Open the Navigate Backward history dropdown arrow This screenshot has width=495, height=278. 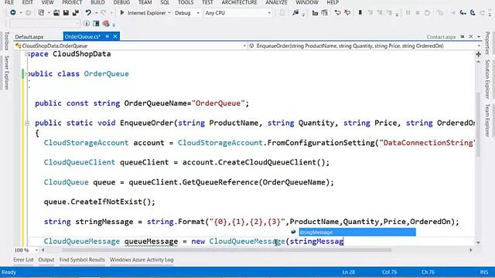coord(21,13)
